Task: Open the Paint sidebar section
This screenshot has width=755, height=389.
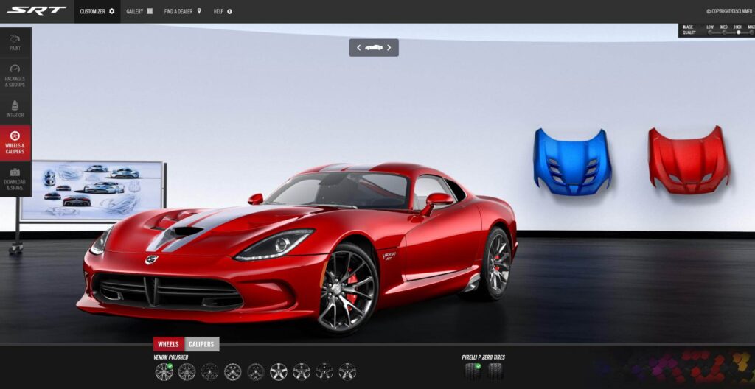Action: [x=15, y=43]
